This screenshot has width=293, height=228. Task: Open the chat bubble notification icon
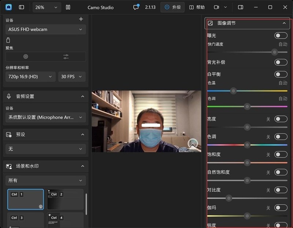(x=136, y=7)
